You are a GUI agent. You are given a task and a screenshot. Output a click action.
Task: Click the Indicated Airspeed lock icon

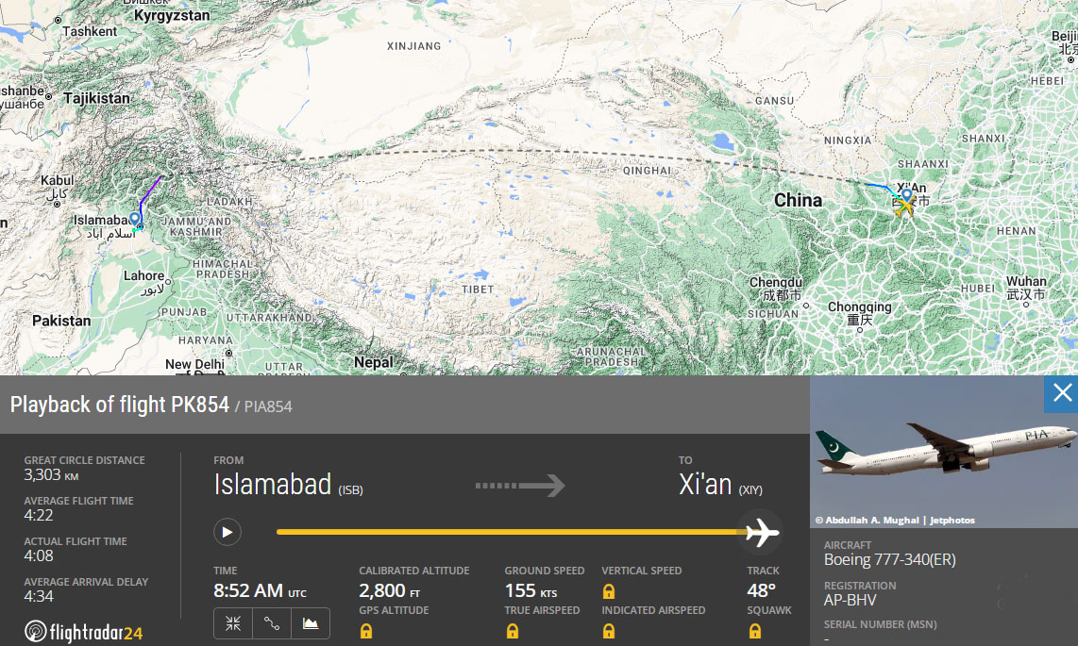coord(609,631)
